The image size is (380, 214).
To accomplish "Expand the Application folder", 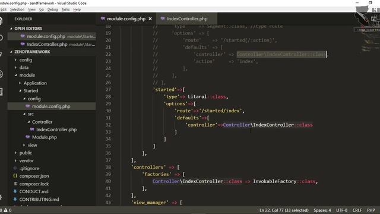I will coord(35,83).
